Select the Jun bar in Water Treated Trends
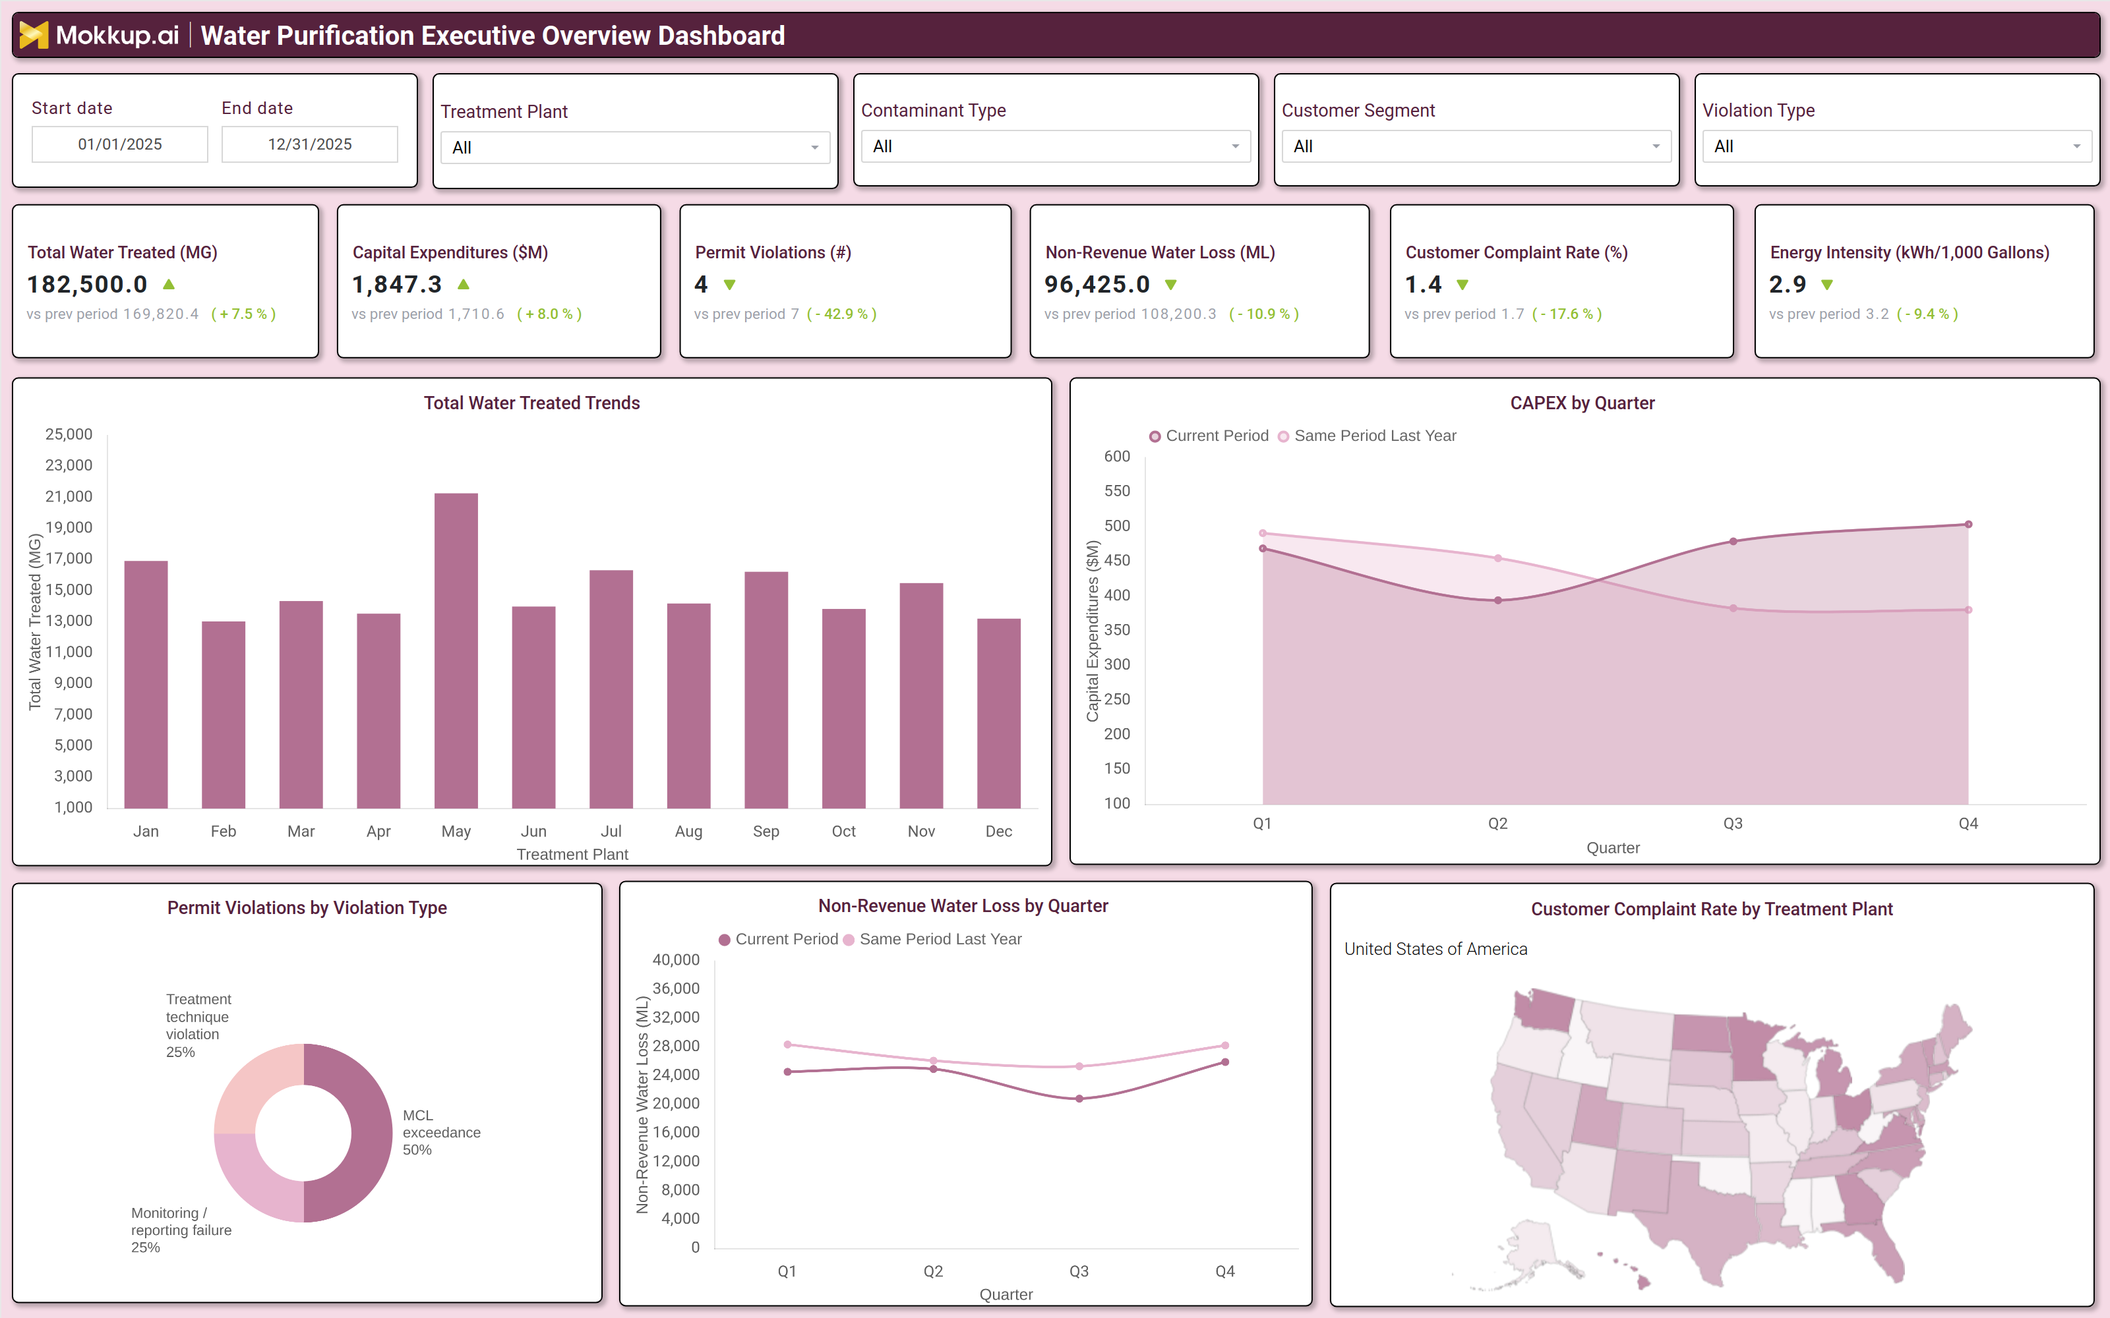Viewport: 2110px width, 1318px height. [x=533, y=708]
